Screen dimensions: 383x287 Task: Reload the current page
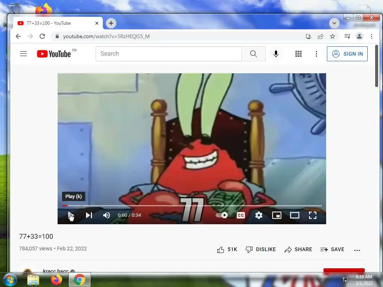tap(42, 36)
